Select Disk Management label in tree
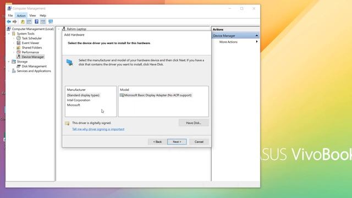The image size is (352, 198). [34, 66]
